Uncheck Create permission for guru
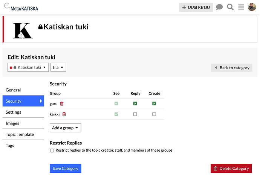260x178 pixels. click(154, 103)
